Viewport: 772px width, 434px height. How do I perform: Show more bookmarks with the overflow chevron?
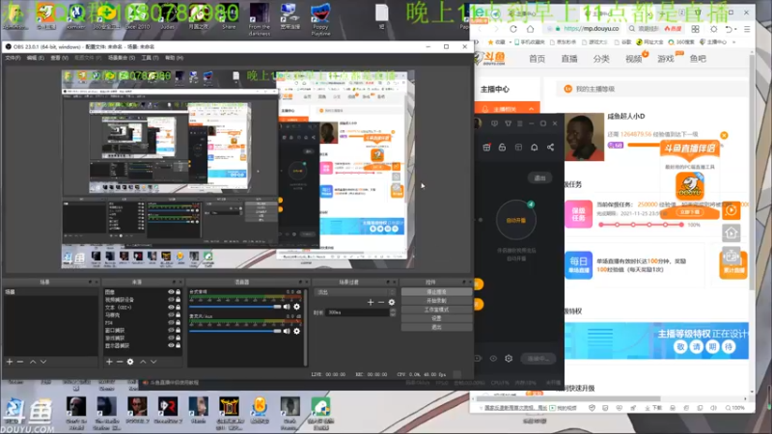[x=733, y=42]
